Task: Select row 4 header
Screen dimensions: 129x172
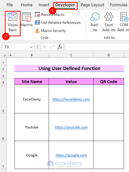Action: tap(3, 82)
